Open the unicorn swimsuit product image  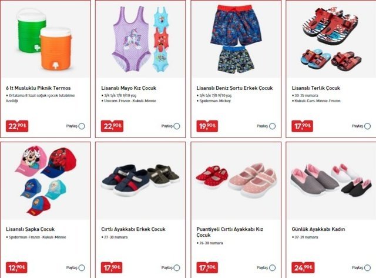[x=140, y=39]
